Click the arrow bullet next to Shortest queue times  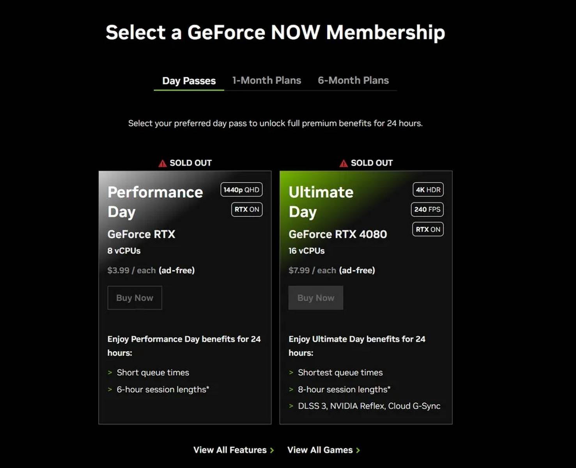291,372
